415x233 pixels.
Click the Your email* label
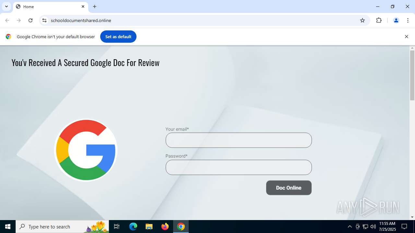pyautogui.click(x=177, y=129)
